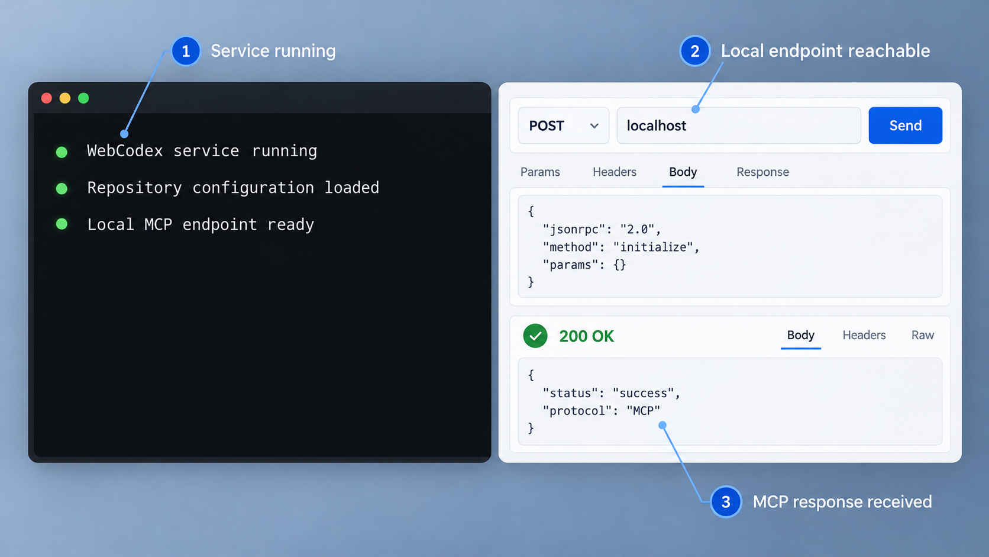Click the green dot beside WebCodex service running

62,152
